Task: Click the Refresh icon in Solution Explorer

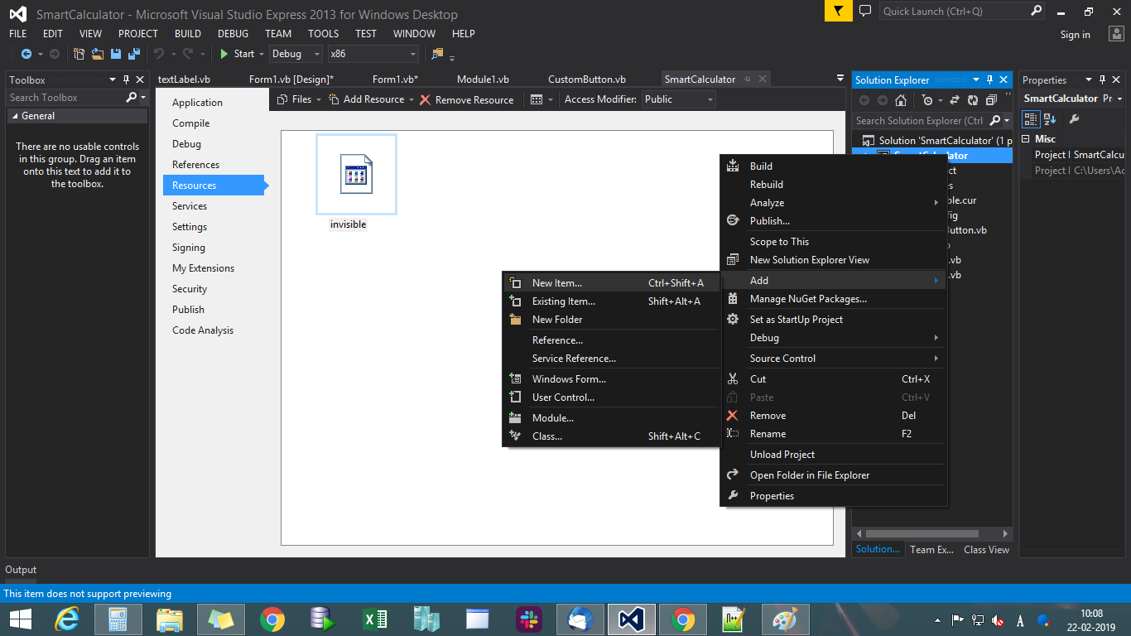Action: [x=972, y=100]
